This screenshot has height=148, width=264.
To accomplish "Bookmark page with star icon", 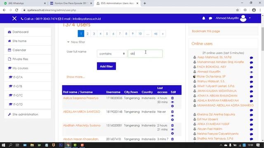I will pos(238,10).
